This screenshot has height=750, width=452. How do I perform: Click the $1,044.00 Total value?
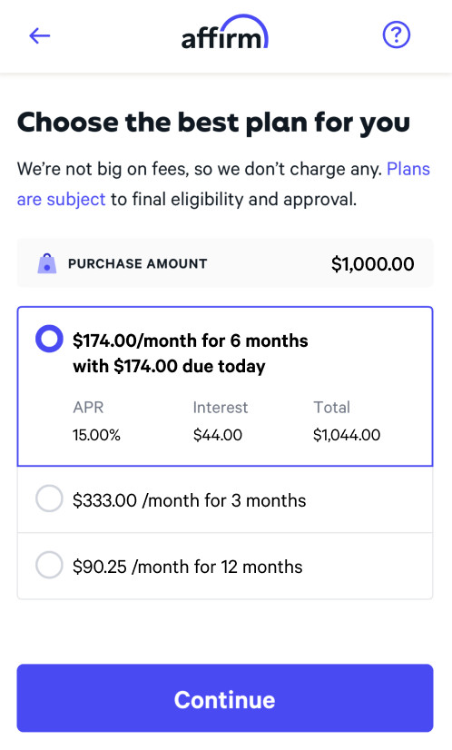(347, 435)
